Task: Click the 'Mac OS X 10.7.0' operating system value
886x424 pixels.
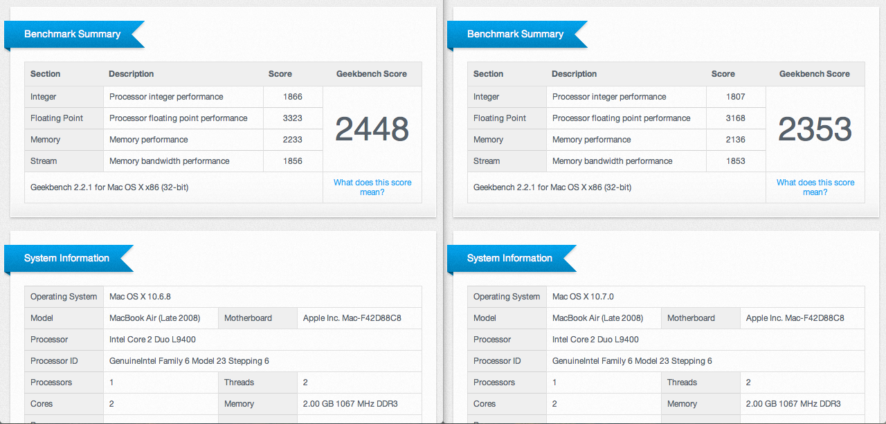Action: pos(583,297)
